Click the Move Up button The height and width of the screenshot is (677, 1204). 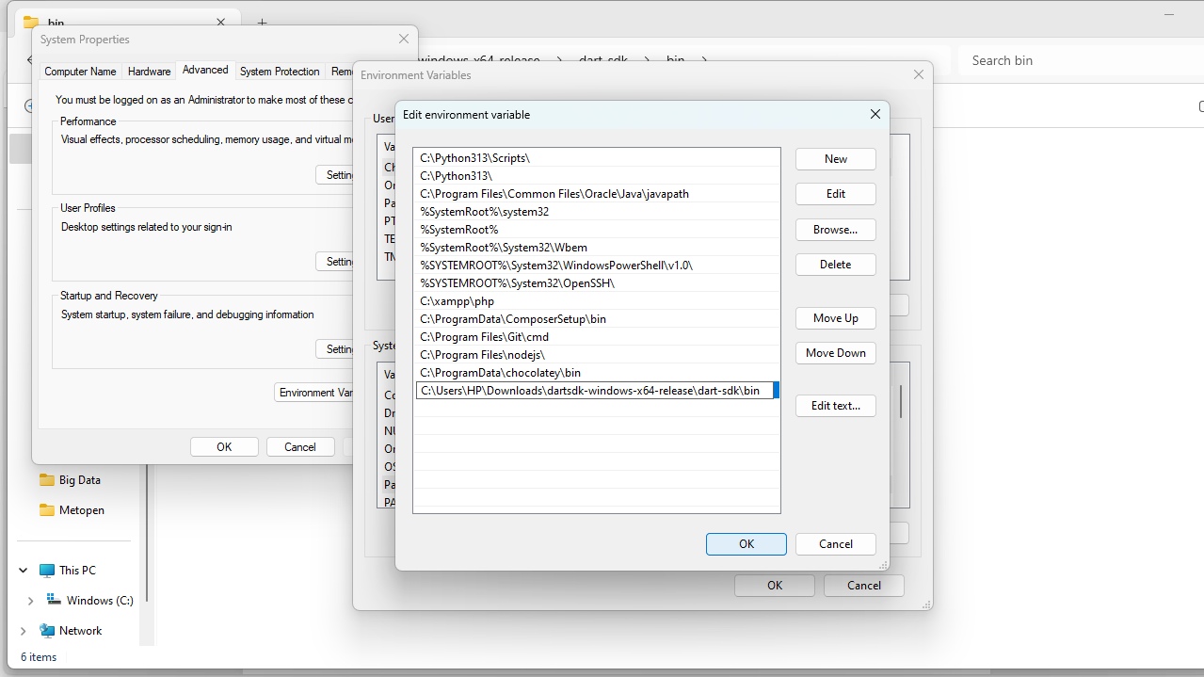[x=835, y=318]
